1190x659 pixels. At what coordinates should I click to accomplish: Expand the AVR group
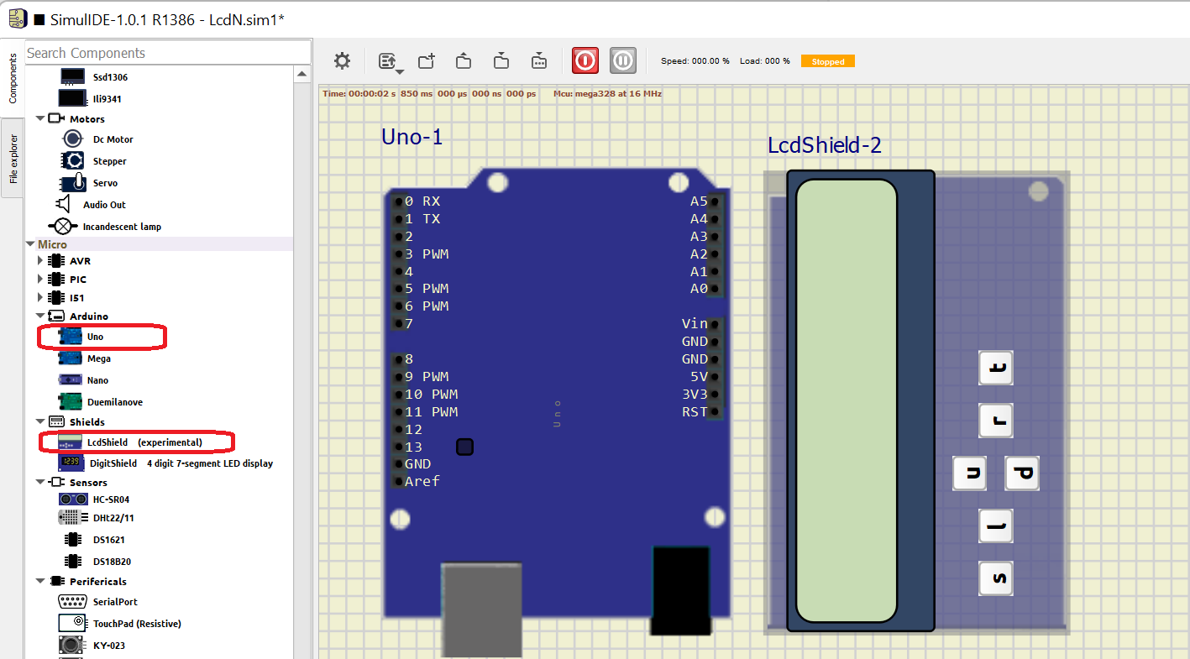point(40,261)
